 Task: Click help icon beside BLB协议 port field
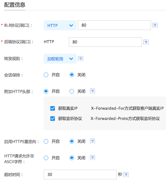tap(155, 25)
